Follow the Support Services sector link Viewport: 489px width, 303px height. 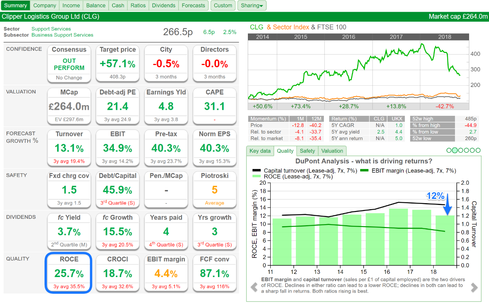(x=51, y=29)
